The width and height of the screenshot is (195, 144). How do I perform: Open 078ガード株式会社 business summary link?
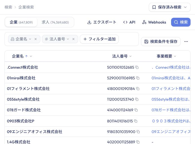point(171,110)
